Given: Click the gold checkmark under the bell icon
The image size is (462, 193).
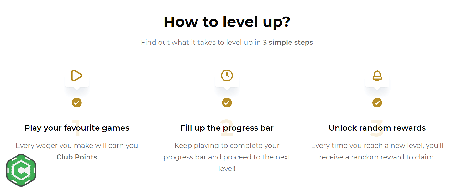Looking at the screenshot, I should pos(377,102).
